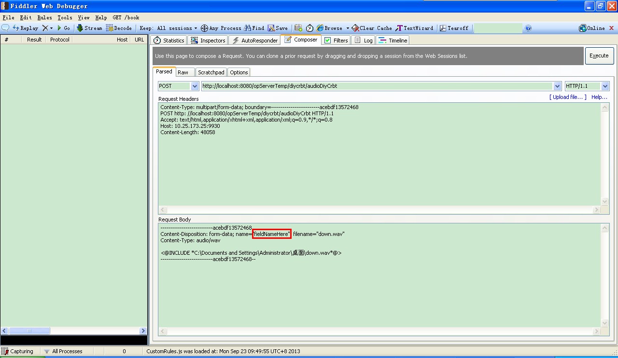
Task: Select the Options sub-tab
Action: (x=239, y=72)
